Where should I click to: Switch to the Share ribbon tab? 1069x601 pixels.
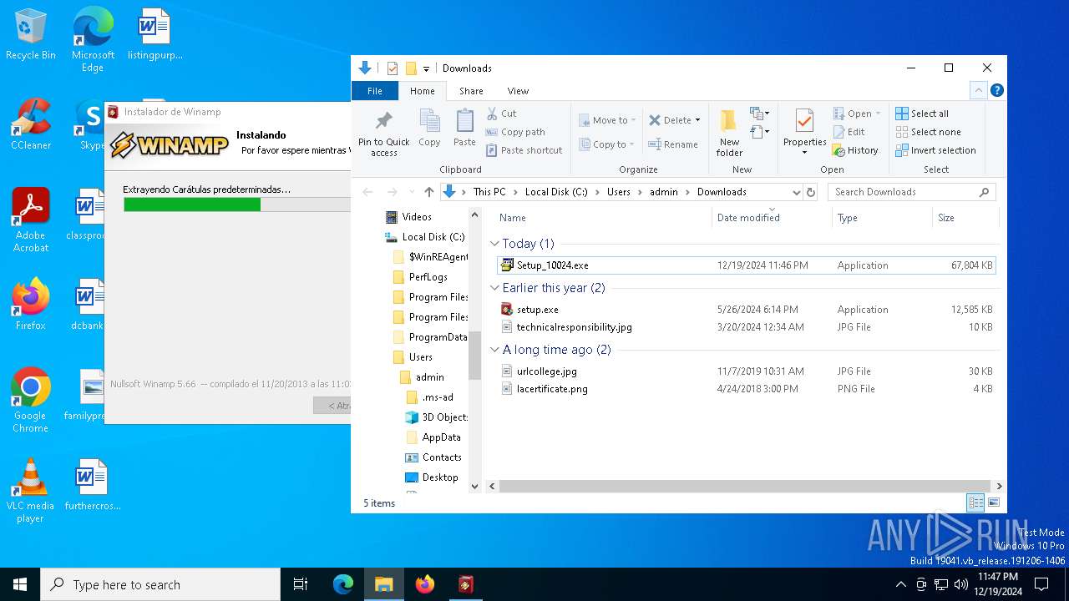pyautogui.click(x=471, y=91)
